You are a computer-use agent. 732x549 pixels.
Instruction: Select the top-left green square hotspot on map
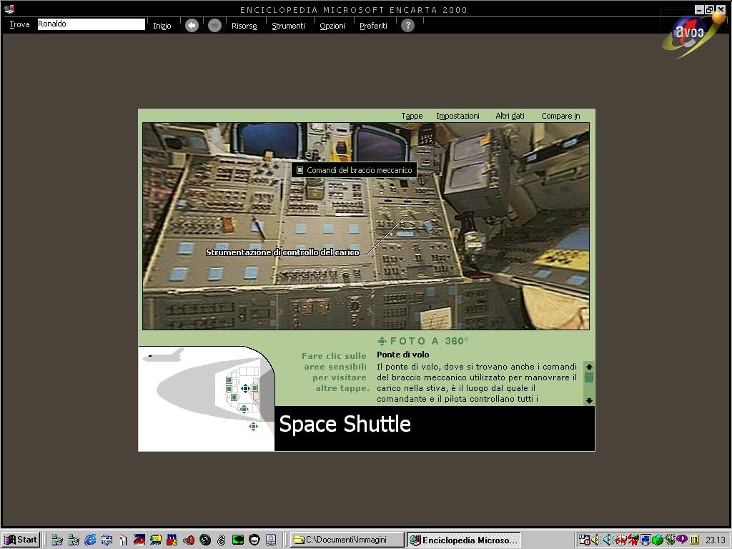click(x=229, y=380)
